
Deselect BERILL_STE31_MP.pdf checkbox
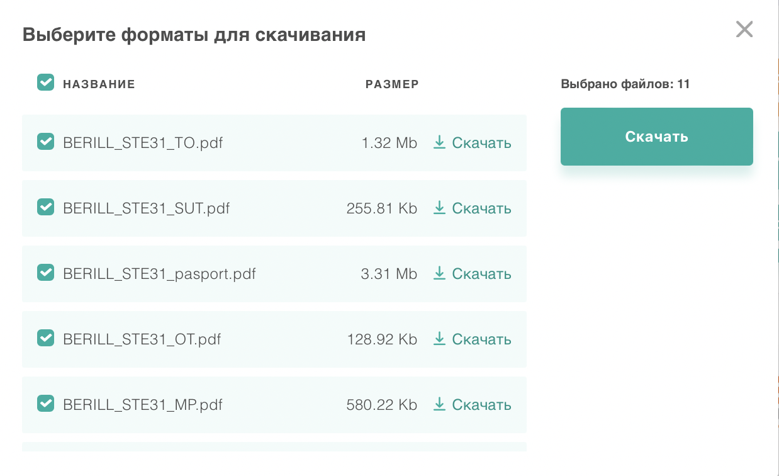[45, 404]
